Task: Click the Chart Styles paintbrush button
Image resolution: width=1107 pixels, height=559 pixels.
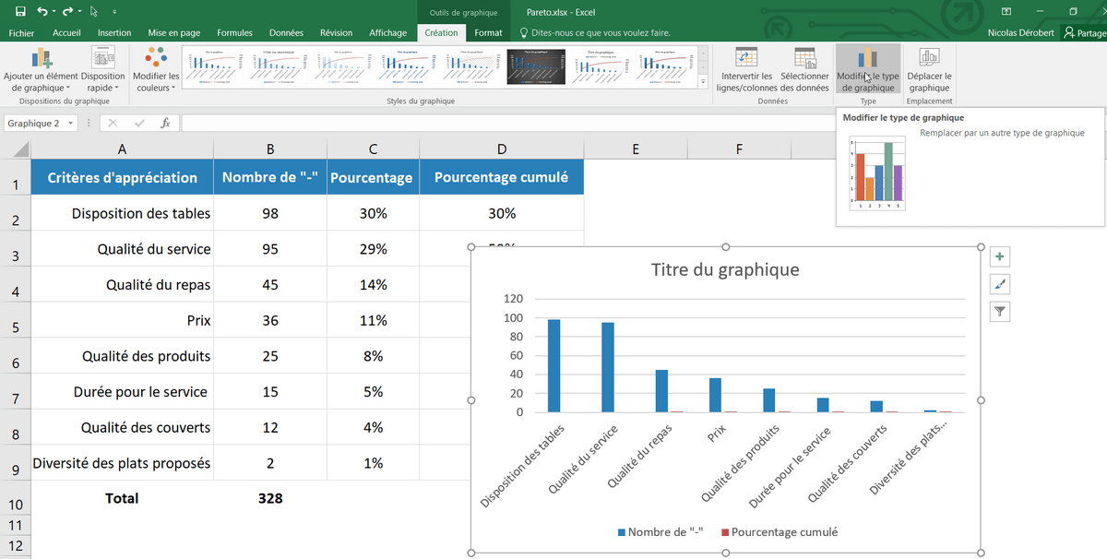Action: point(1000,284)
